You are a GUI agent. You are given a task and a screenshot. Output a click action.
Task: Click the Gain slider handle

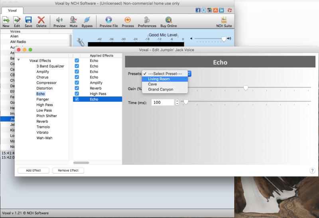point(246,88)
